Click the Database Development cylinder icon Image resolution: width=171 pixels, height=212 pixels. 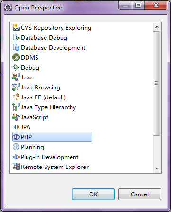point(16,47)
